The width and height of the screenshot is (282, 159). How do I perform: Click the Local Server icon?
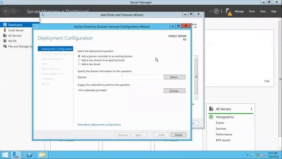coord(5,30)
